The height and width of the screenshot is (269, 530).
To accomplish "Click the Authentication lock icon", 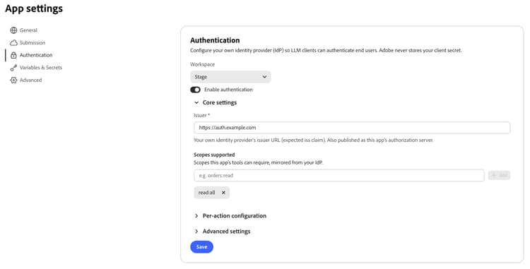I will tap(13, 55).
